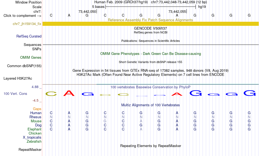Click the Scale label on the left
The image size is (259, 156).
click(x=37, y=7)
